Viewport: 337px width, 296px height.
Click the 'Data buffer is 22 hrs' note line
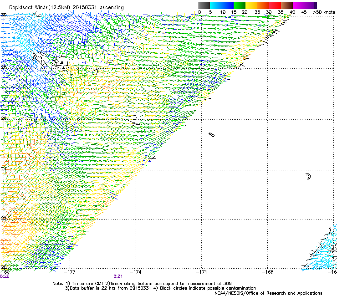coord(160,288)
